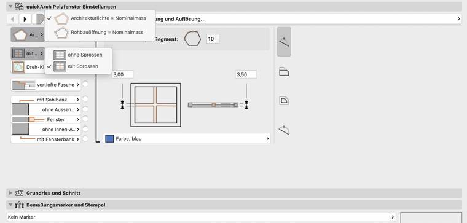Open the Kein Marker dropdown
Screen dimensions: 467x223
(x=201, y=217)
